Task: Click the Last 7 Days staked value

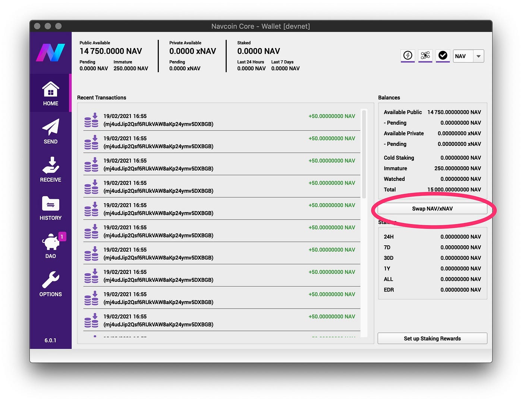Action: (x=286, y=68)
